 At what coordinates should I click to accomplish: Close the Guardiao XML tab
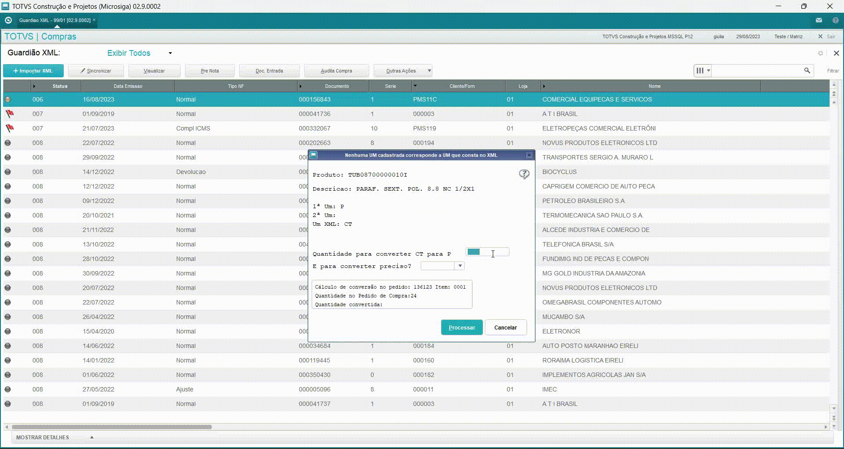[94, 20]
